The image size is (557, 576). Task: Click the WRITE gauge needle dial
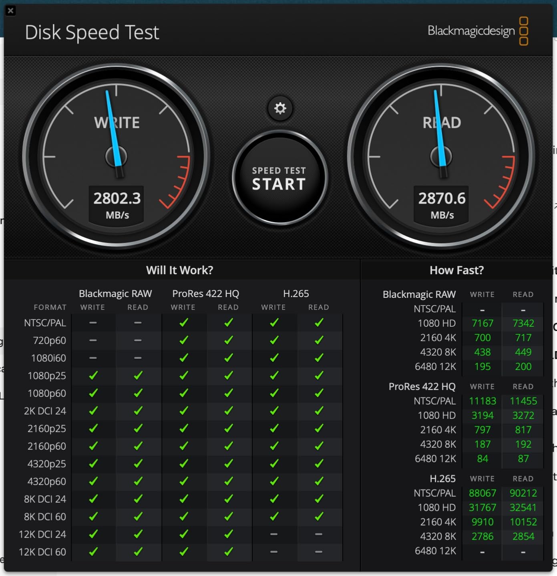pos(116,156)
